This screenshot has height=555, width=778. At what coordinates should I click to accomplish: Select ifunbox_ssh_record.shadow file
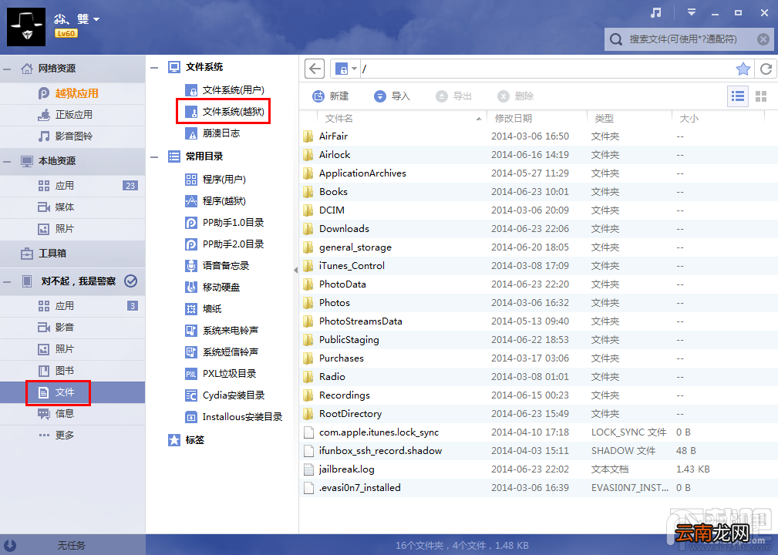coord(538,451)
